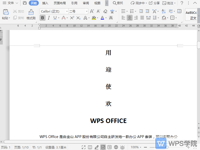Switch to the 插入 (Insert) tab
The width and height of the screenshot is (200, 150).
[x=45, y=3]
